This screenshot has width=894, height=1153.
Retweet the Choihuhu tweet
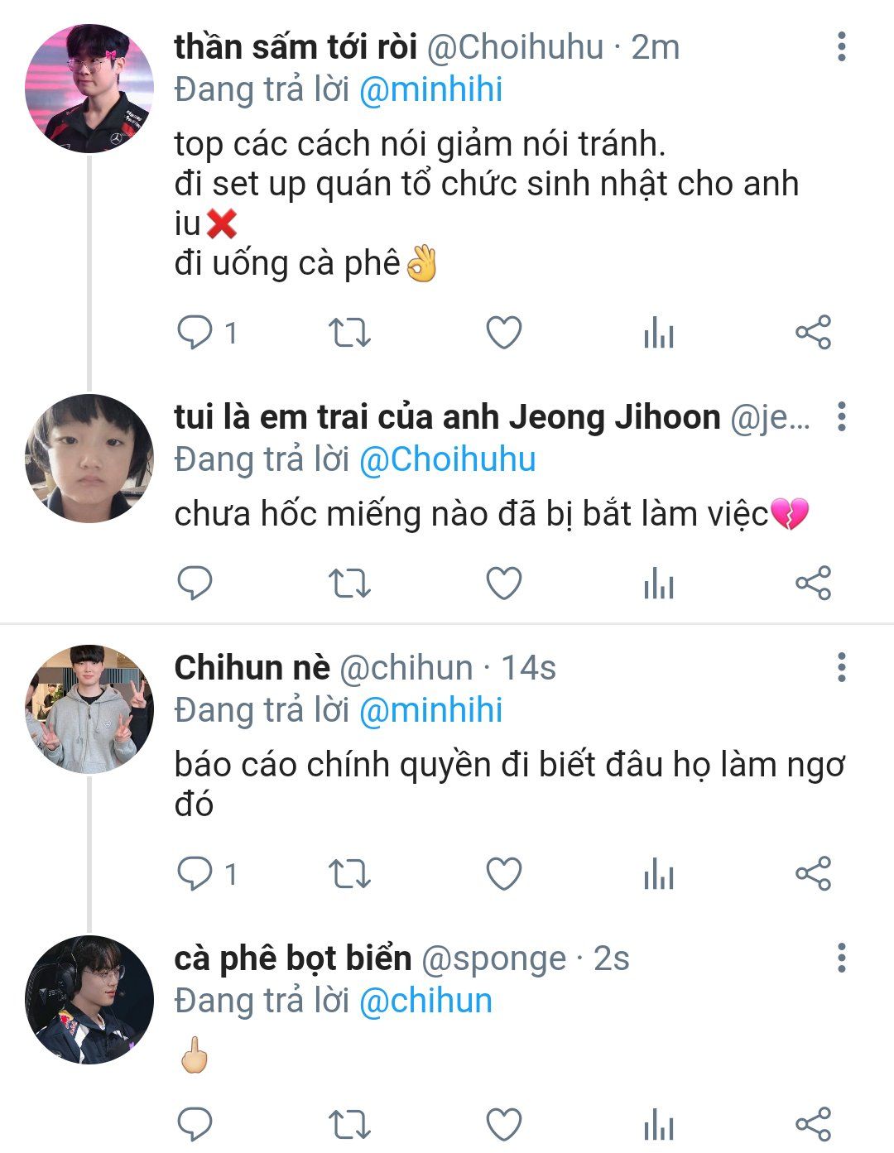click(349, 334)
